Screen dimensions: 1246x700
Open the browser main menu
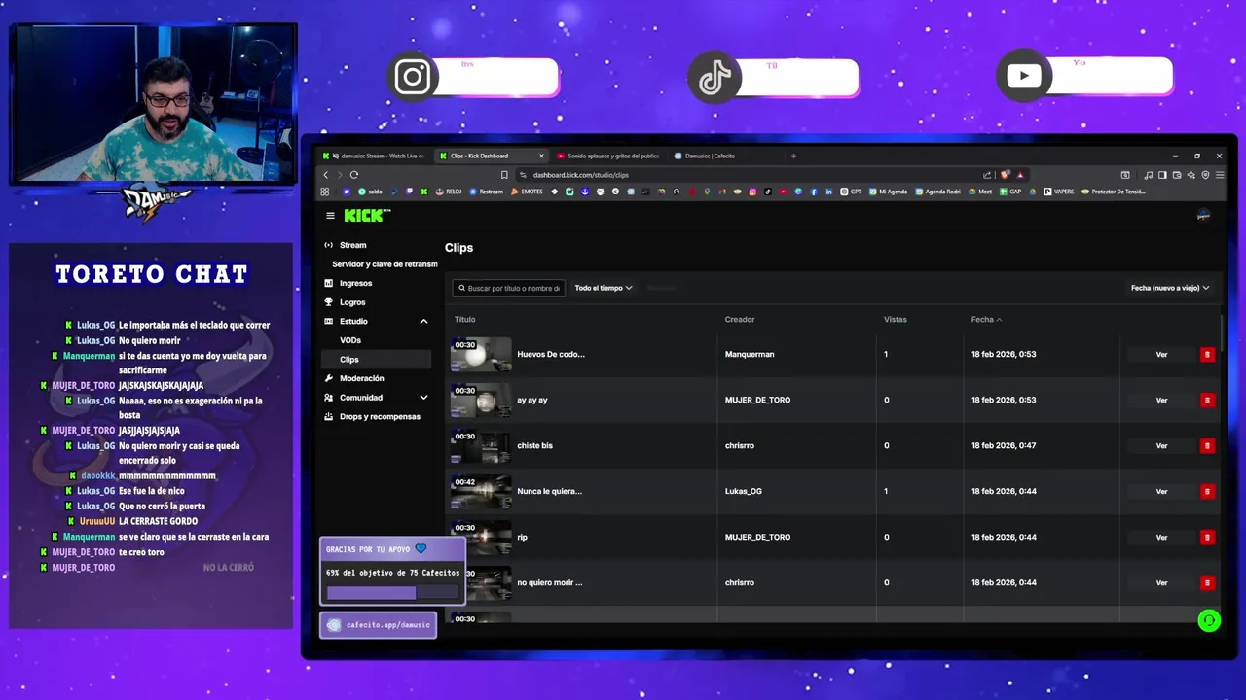pos(1220,175)
